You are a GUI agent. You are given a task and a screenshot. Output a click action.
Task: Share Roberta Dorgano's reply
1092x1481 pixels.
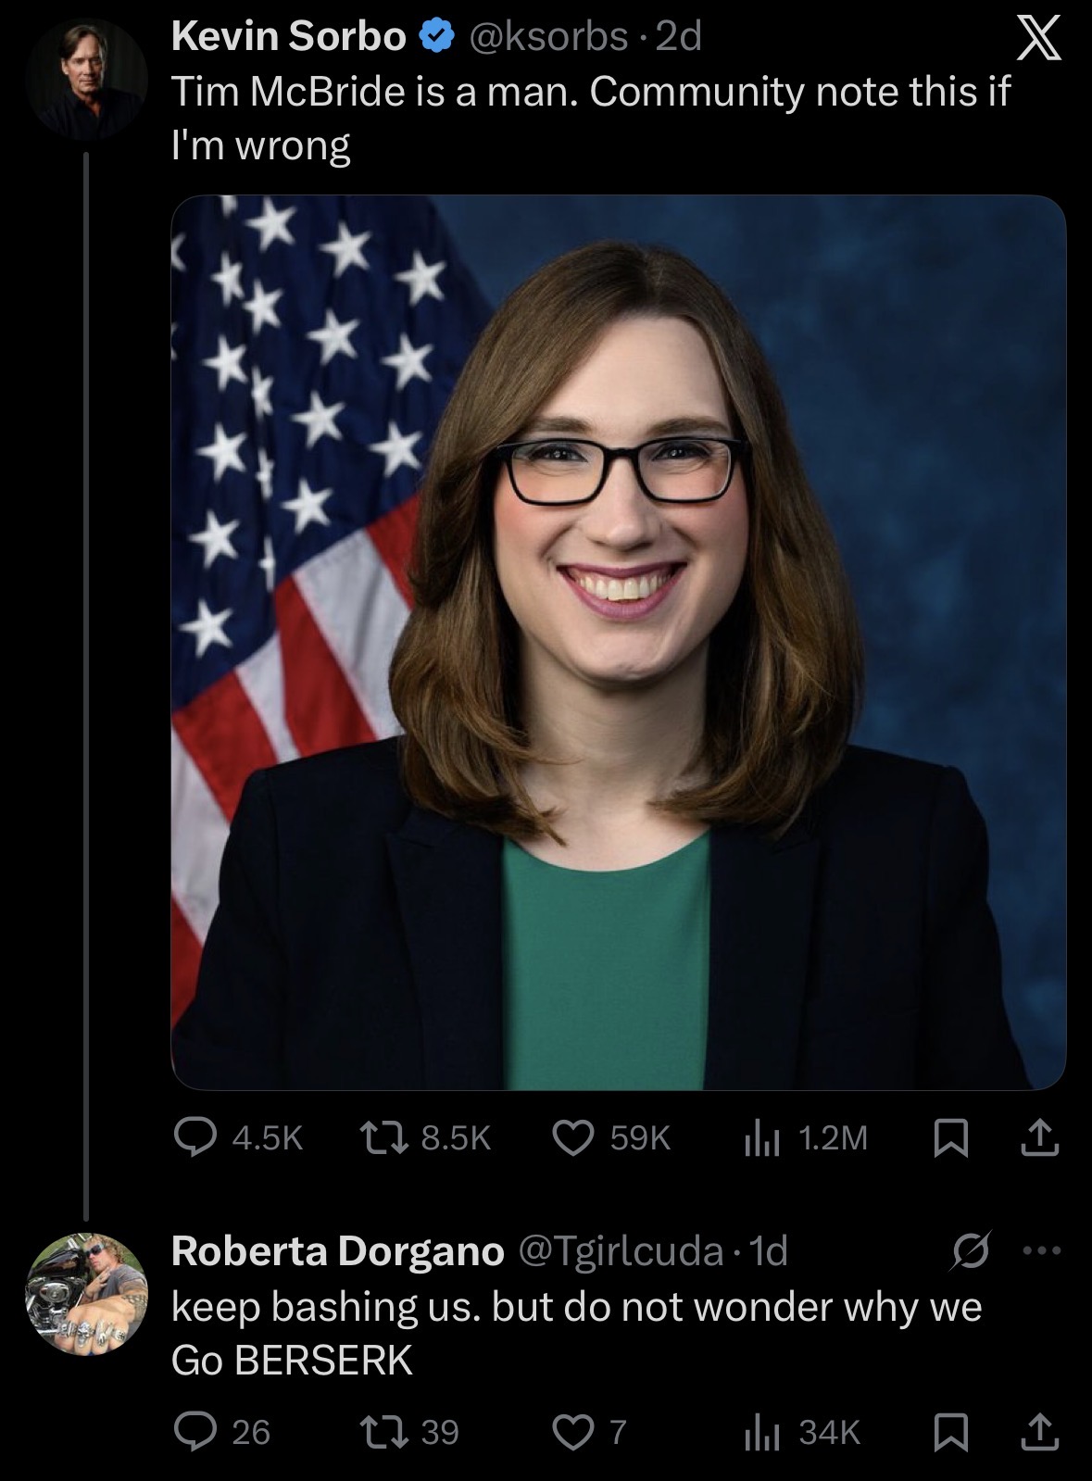tap(1039, 1432)
